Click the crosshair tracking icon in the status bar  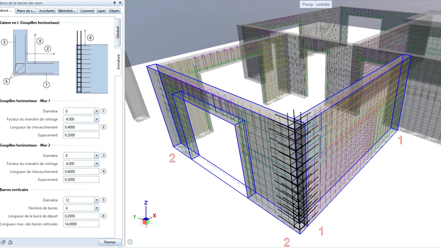tap(130, 242)
